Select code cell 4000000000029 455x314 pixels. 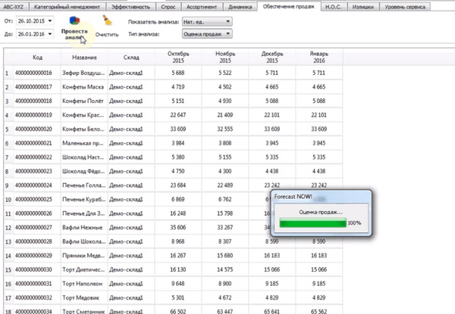pos(37,256)
